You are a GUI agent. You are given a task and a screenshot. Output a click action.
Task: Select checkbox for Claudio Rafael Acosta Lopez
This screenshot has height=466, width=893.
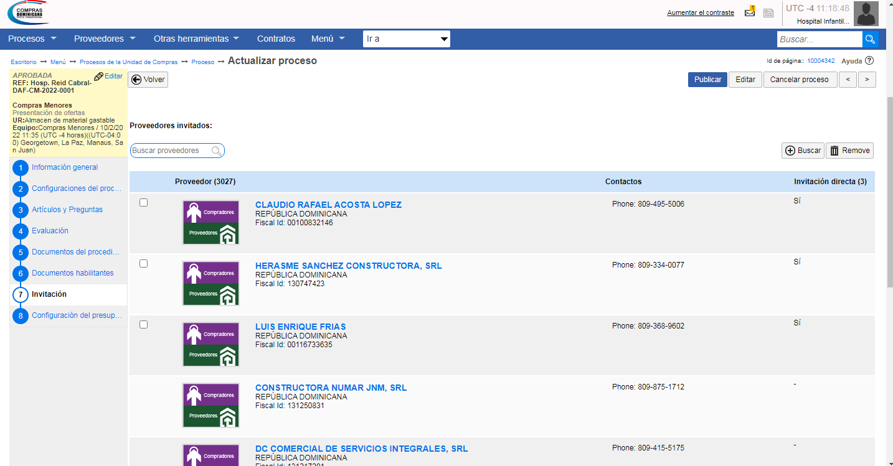click(144, 203)
